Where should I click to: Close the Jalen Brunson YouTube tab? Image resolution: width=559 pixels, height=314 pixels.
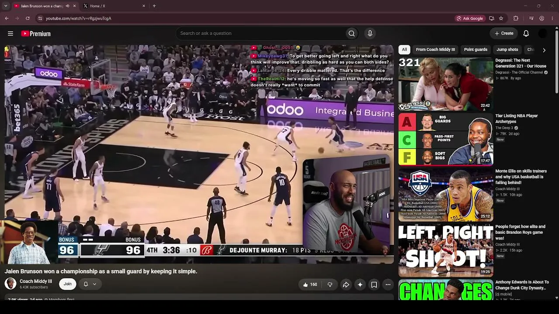(x=74, y=6)
